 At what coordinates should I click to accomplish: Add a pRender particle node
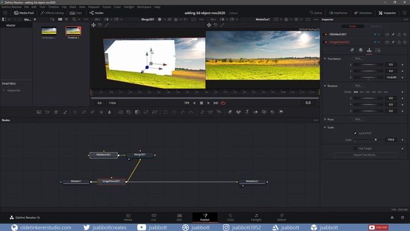(x=219, y=112)
